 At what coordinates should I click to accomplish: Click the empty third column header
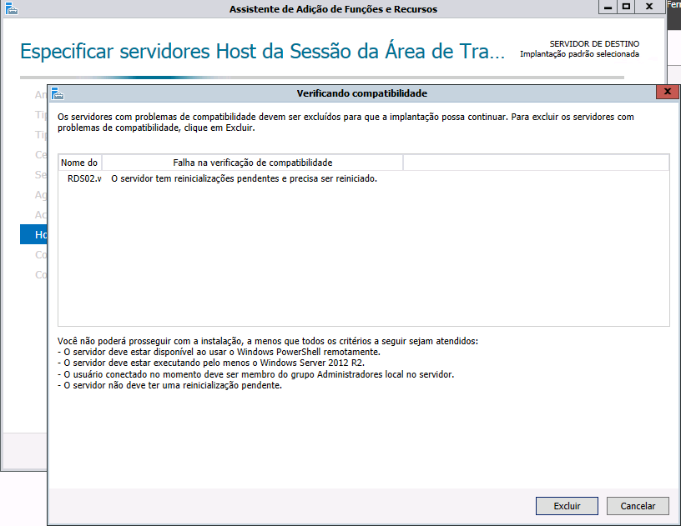[535, 163]
